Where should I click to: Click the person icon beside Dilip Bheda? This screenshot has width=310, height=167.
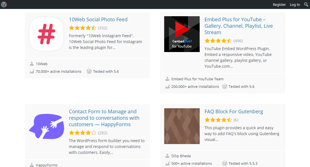pyautogui.click(x=167, y=156)
